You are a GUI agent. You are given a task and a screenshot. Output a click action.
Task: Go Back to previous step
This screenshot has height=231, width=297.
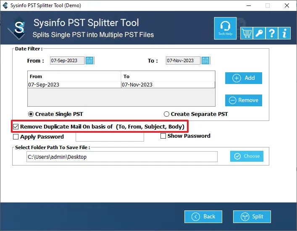click(x=203, y=217)
